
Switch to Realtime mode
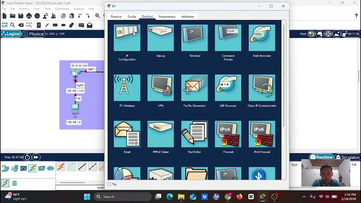pyautogui.click(x=321, y=157)
